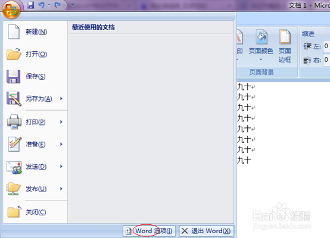The width and height of the screenshot is (330, 238).
Task: Click the blank page icon for 新建(N)
Action: [x=14, y=32]
